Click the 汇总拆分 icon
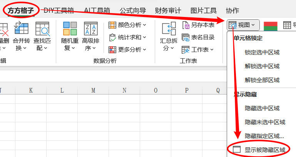 [169, 29]
